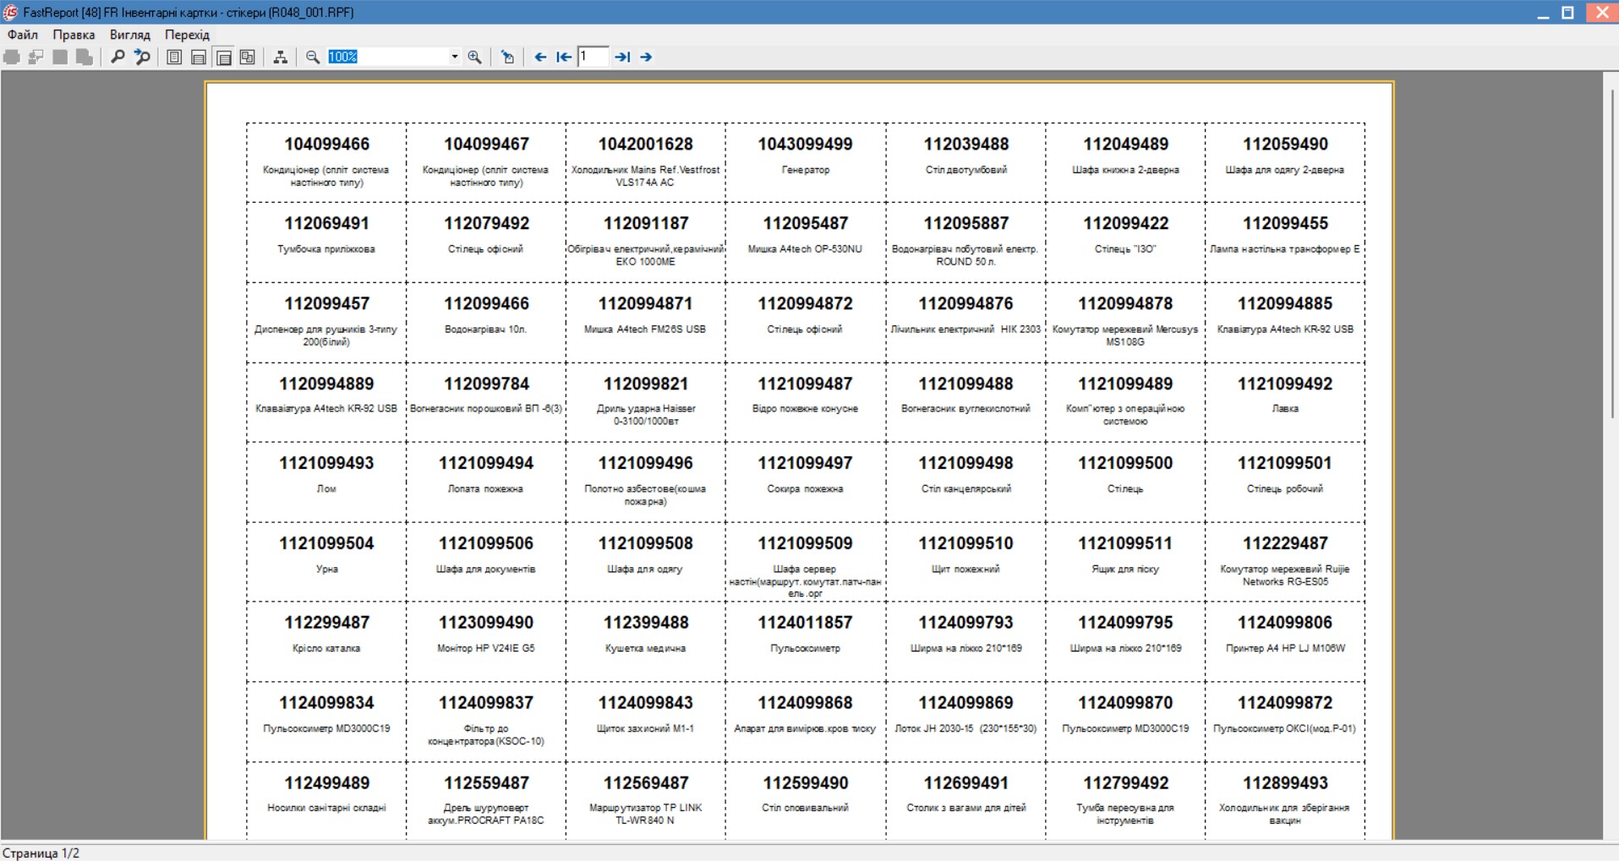Jump to last page arrow

click(x=622, y=57)
